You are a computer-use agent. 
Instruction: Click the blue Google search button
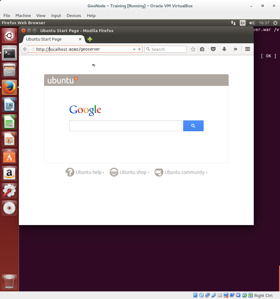pos(193,126)
